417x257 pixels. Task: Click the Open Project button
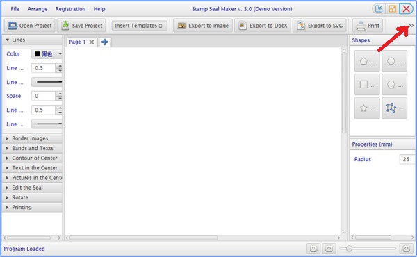pos(29,26)
